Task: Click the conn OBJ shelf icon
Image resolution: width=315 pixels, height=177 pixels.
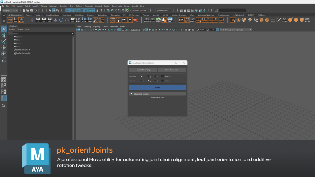Action: [113, 20]
